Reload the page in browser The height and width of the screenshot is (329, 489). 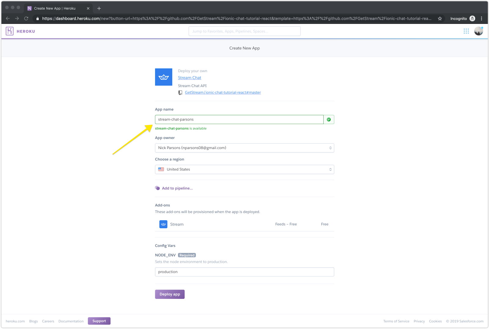[x=26, y=19]
